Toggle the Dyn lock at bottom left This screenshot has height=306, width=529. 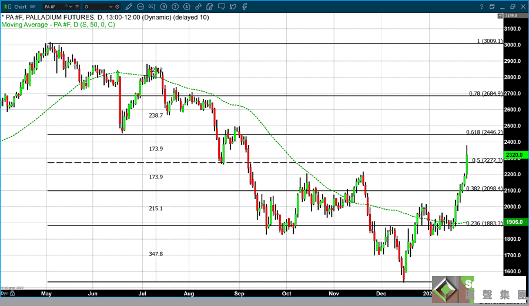[x=5, y=292]
